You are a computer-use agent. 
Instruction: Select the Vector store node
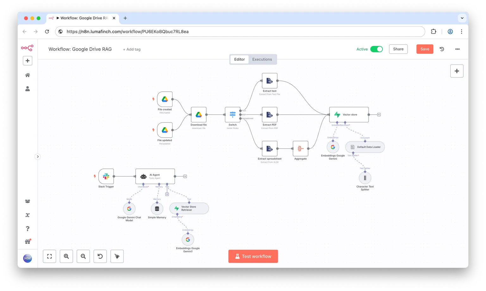tap(349, 115)
